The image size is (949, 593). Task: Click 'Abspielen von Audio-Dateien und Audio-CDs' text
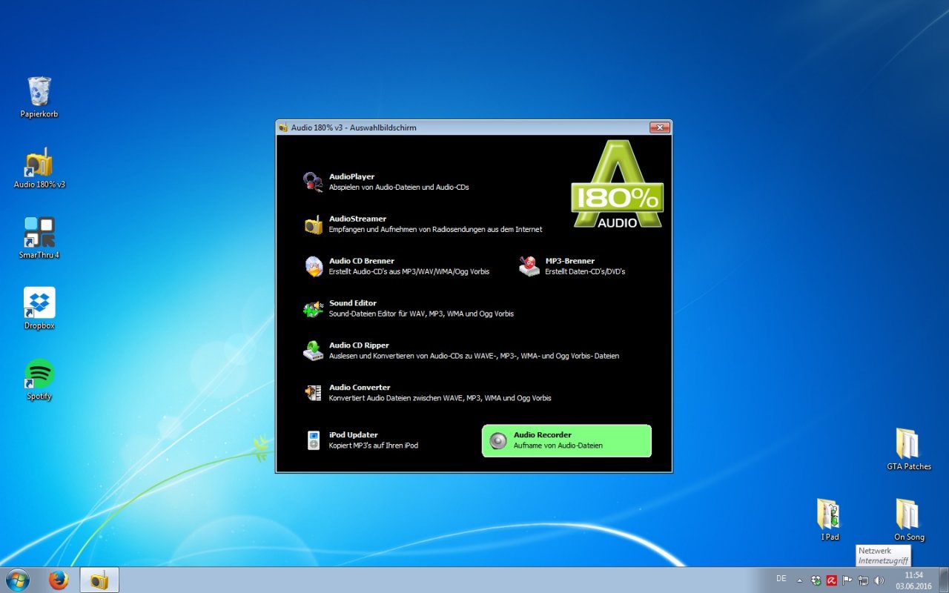click(x=399, y=188)
